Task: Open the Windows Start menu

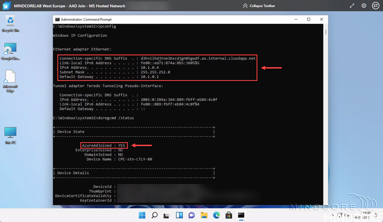Action: coord(142,215)
